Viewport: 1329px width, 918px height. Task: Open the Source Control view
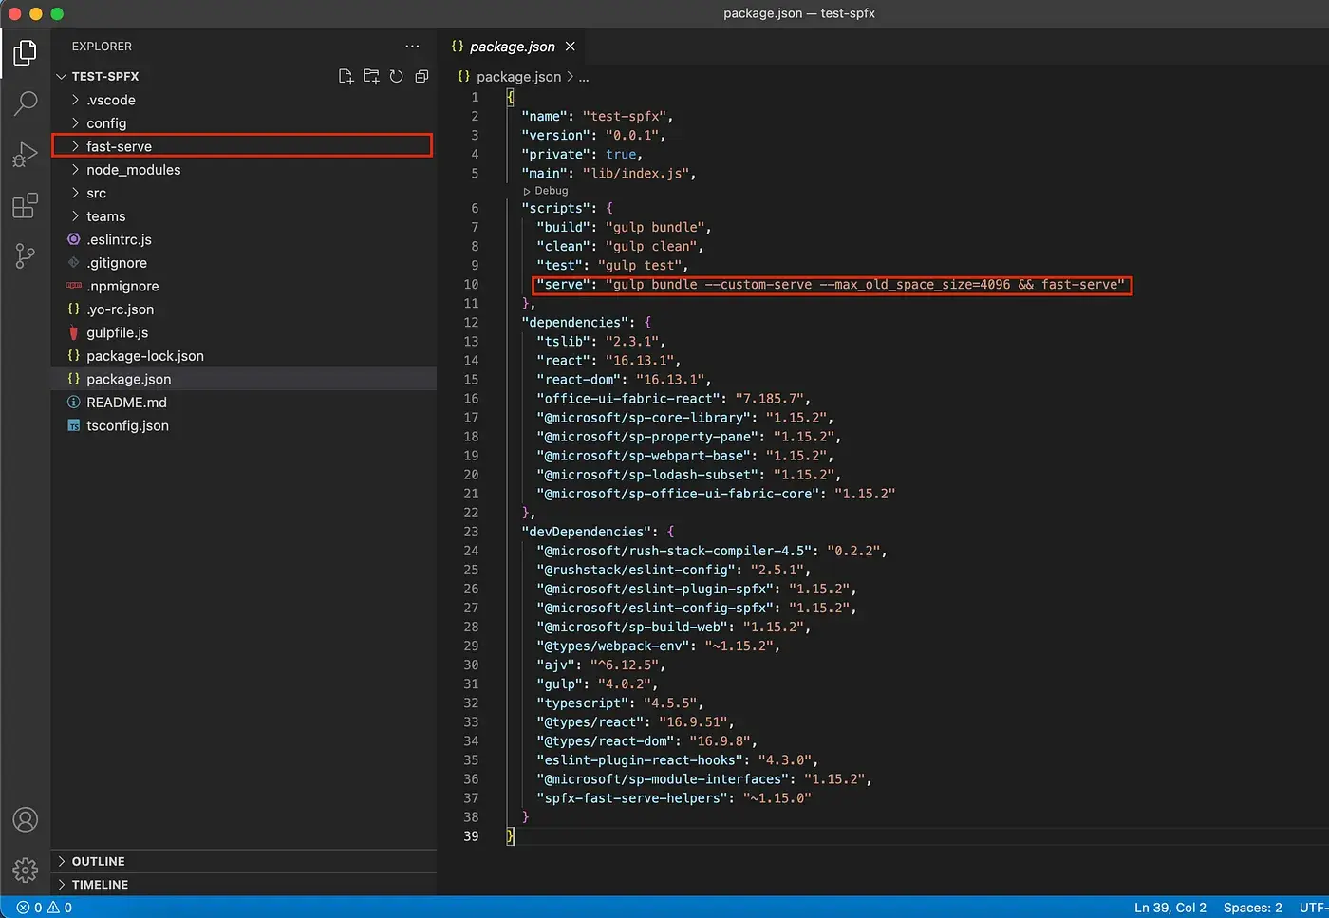tap(26, 255)
